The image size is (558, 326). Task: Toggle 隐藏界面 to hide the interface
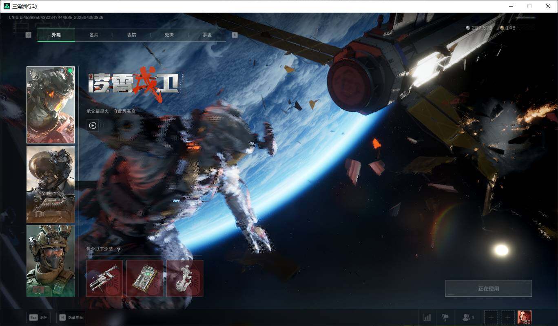72,317
